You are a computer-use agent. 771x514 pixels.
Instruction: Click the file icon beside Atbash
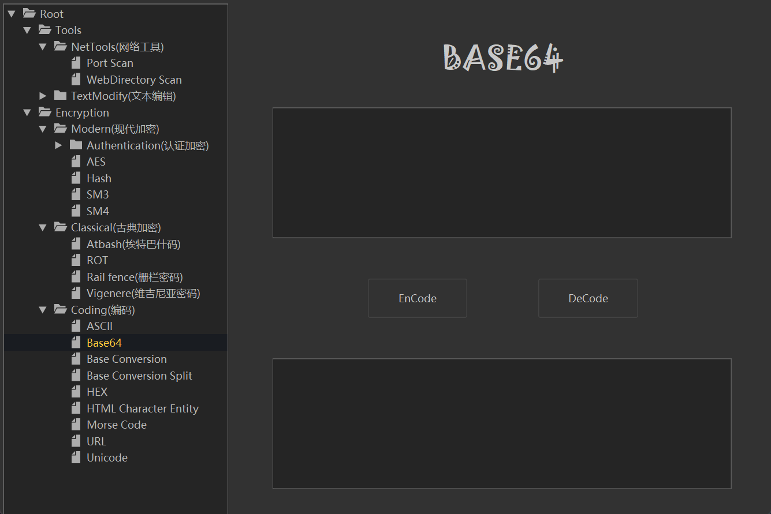[76, 244]
